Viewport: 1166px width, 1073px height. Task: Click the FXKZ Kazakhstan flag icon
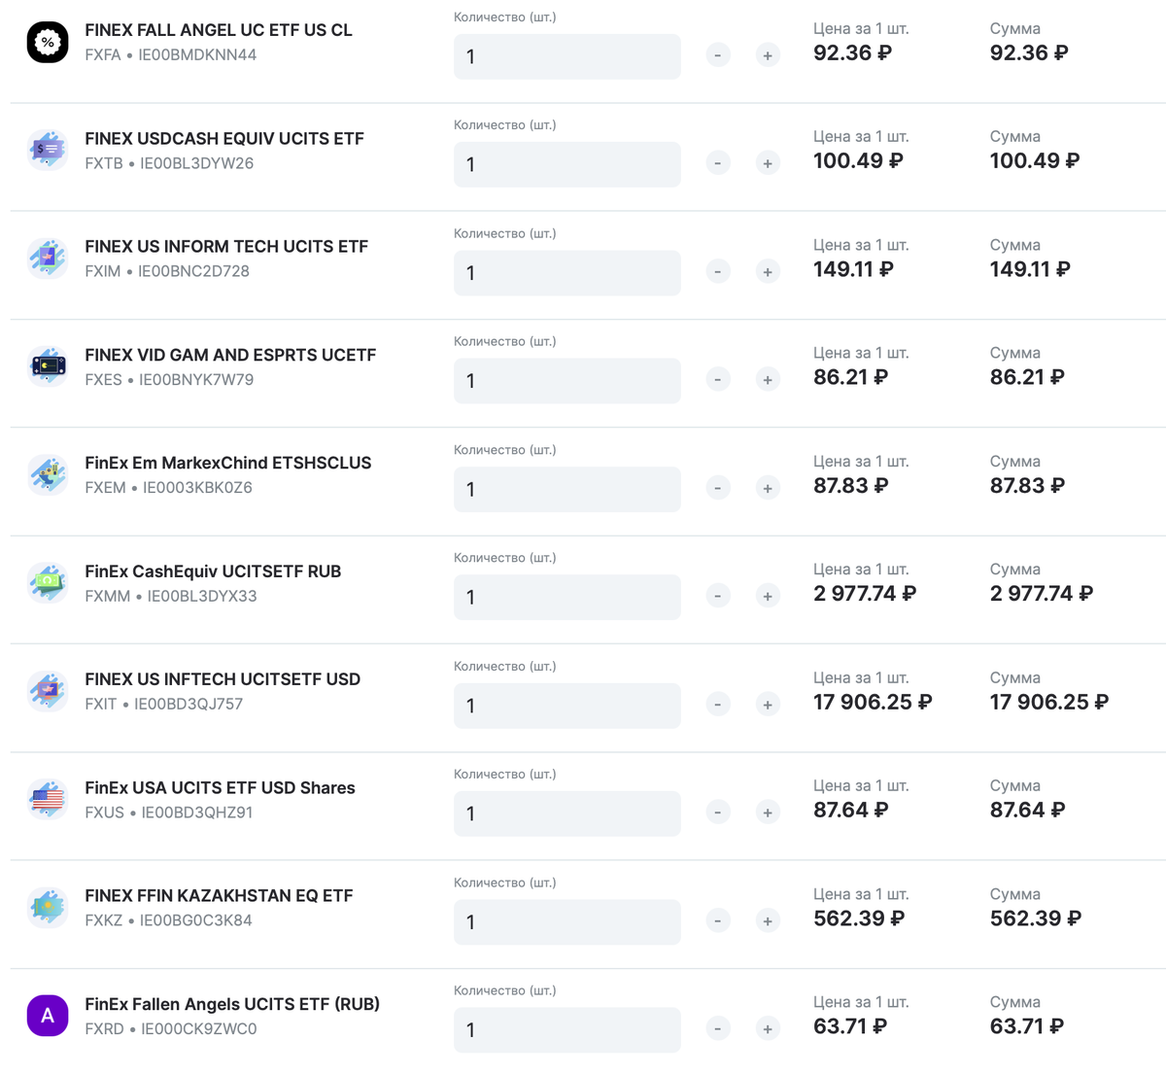(47, 908)
